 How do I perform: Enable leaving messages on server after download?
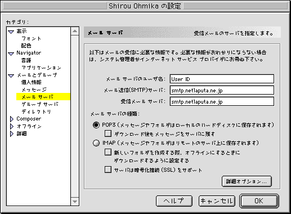[x=108, y=133]
